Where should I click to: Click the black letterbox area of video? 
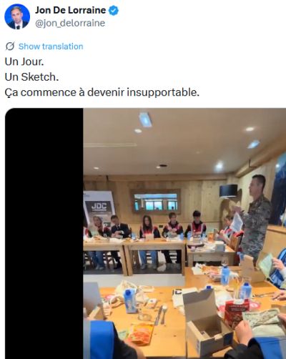(44, 233)
